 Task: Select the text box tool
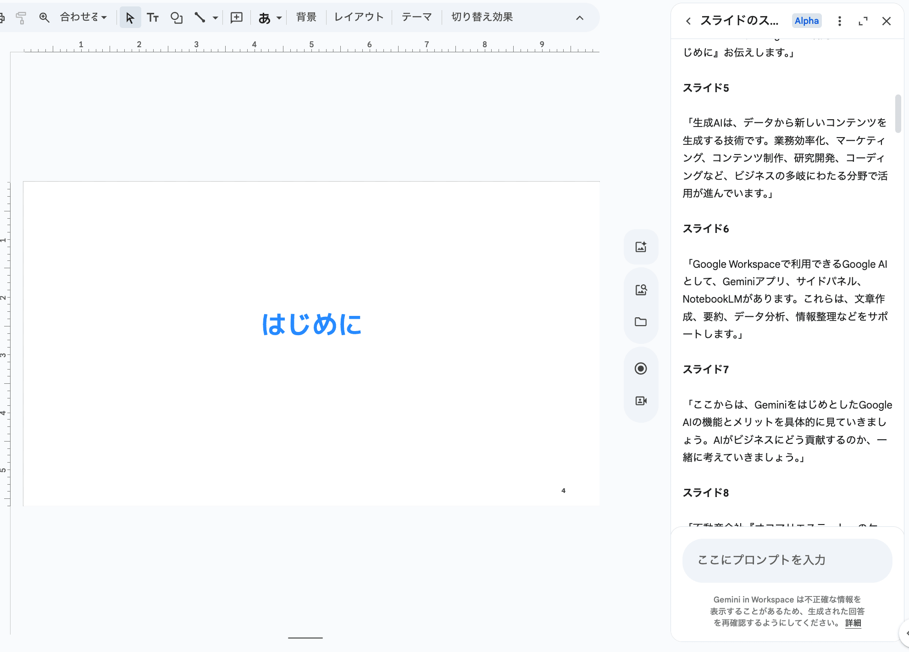(x=153, y=18)
